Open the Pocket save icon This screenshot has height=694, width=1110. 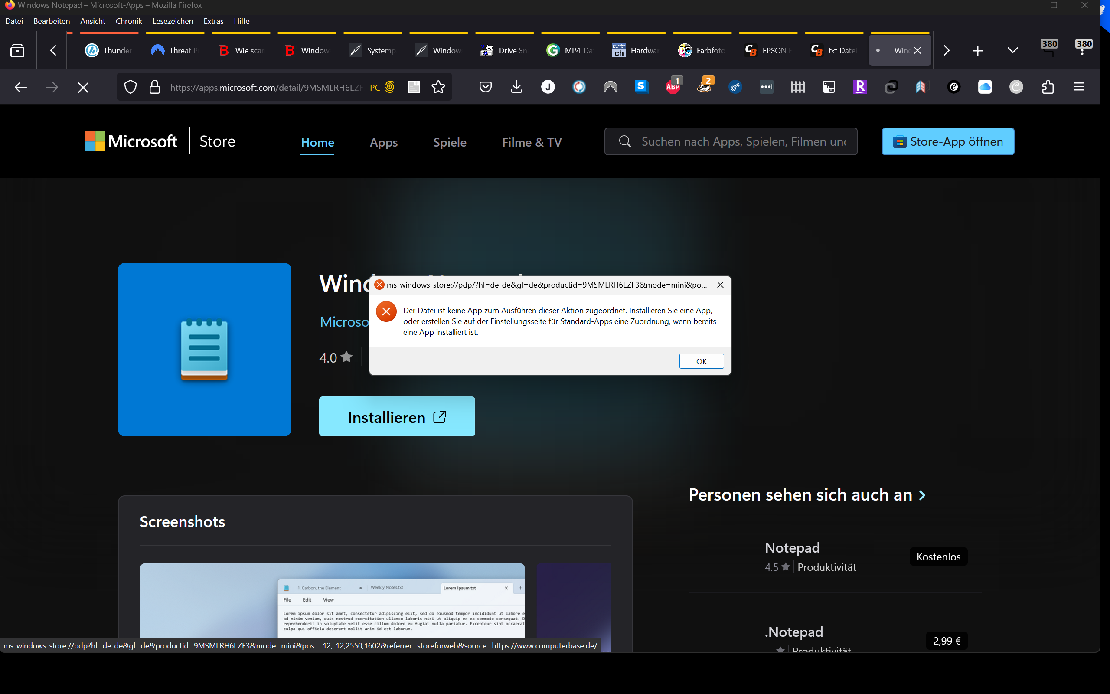pyautogui.click(x=485, y=87)
